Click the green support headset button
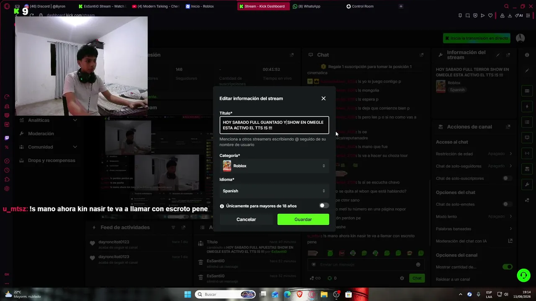This screenshot has width=536, height=301. point(523,275)
